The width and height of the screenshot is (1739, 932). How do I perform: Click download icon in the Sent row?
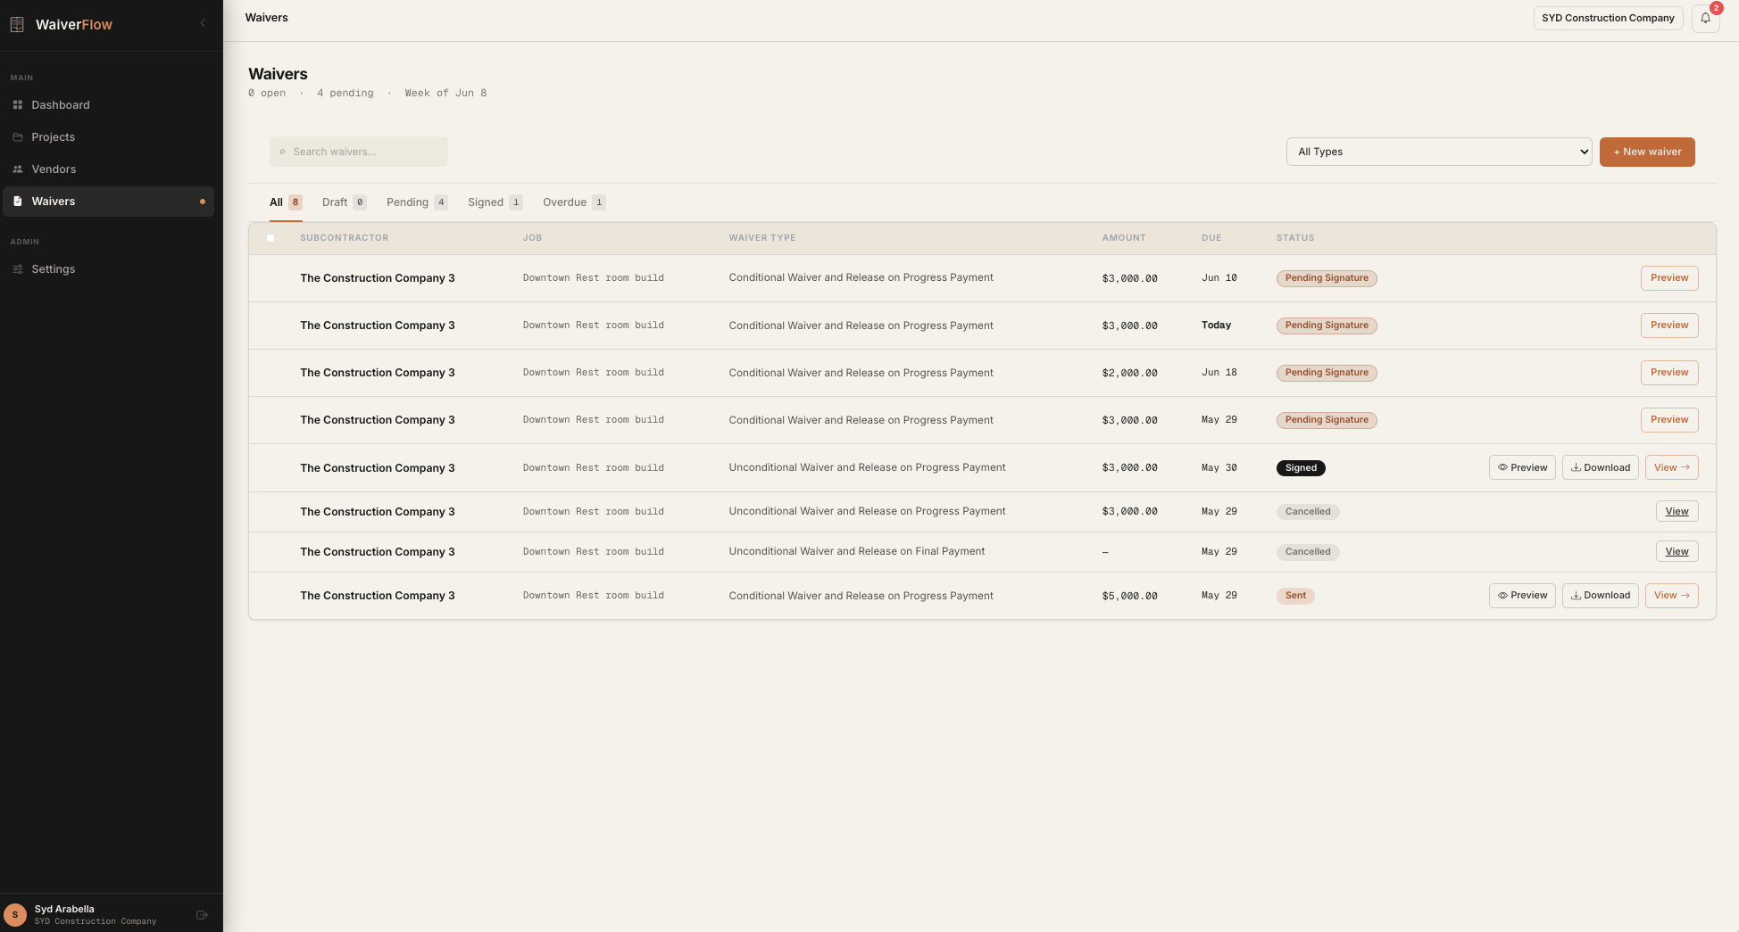pyautogui.click(x=1576, y=596)
